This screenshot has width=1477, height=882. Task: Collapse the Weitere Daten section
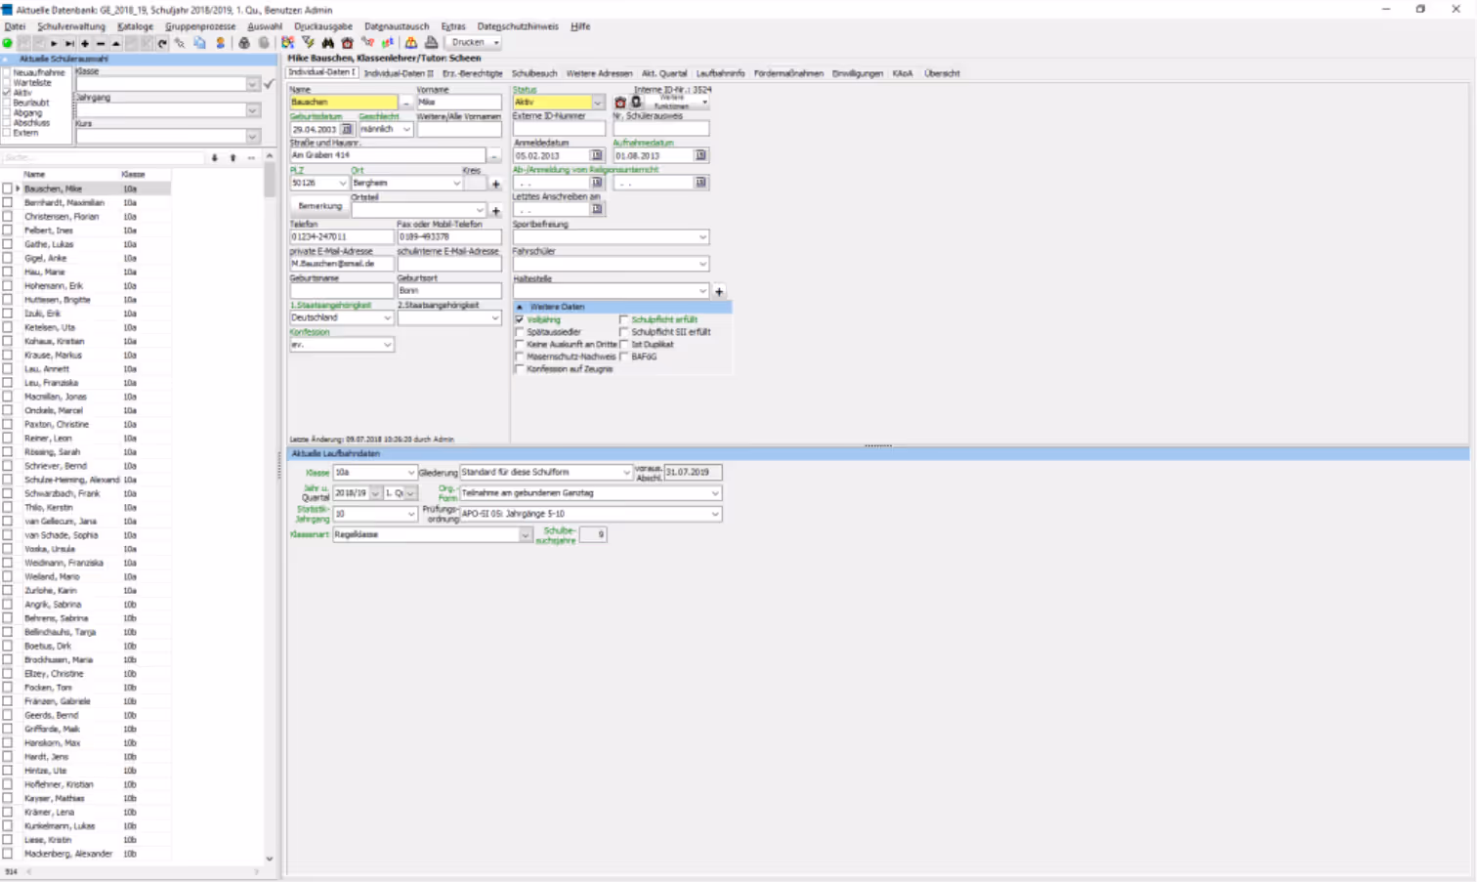(520, 307)
